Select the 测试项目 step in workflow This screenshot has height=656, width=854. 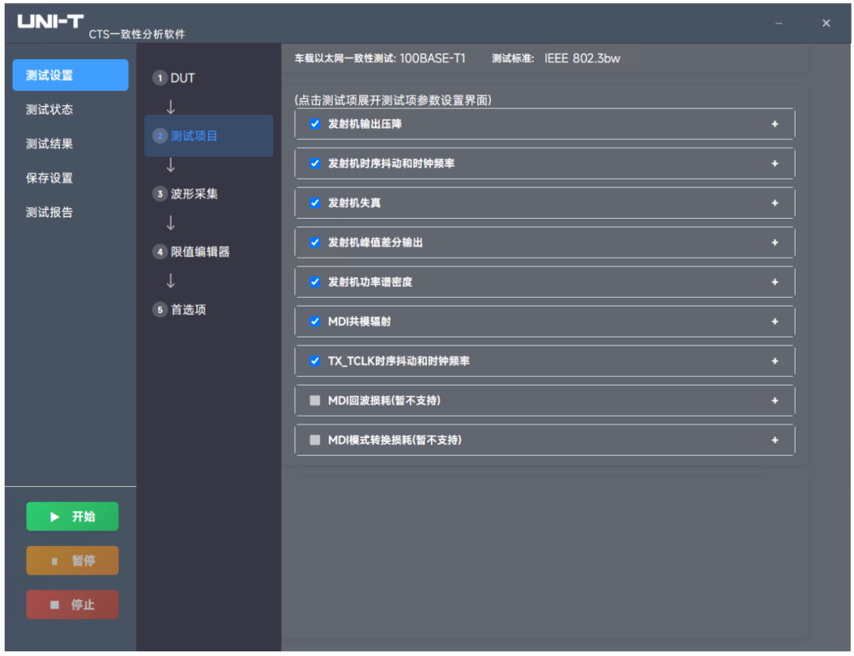click(209, 136)
